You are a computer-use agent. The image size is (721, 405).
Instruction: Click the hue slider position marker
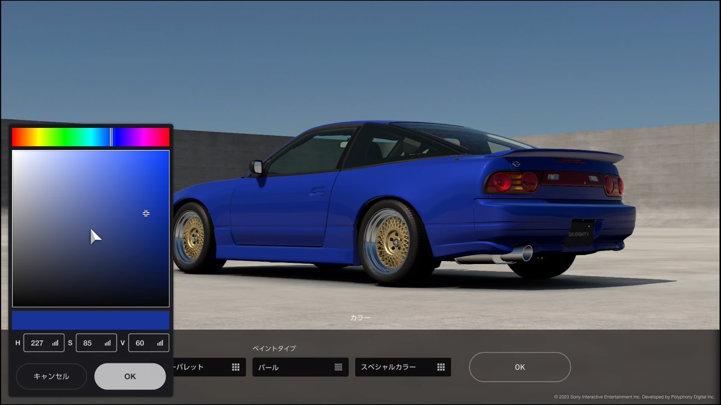coord(111,137)
